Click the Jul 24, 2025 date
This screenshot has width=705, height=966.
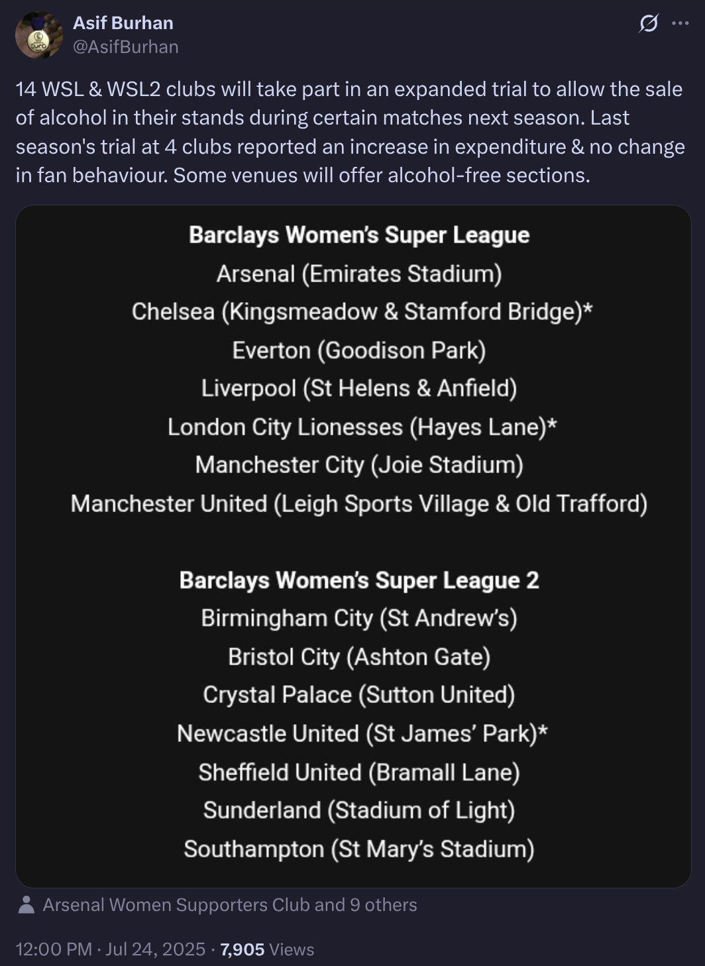tap(155, 949)
